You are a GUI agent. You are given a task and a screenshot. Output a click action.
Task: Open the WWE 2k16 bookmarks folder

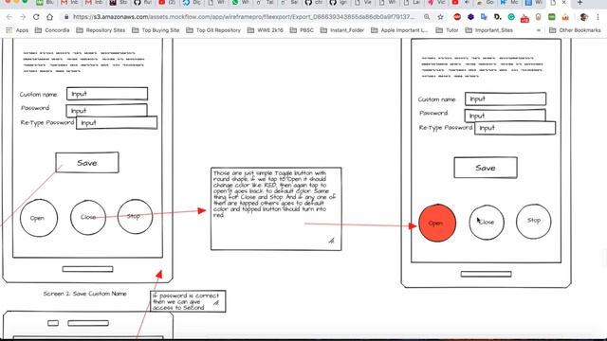266,30
